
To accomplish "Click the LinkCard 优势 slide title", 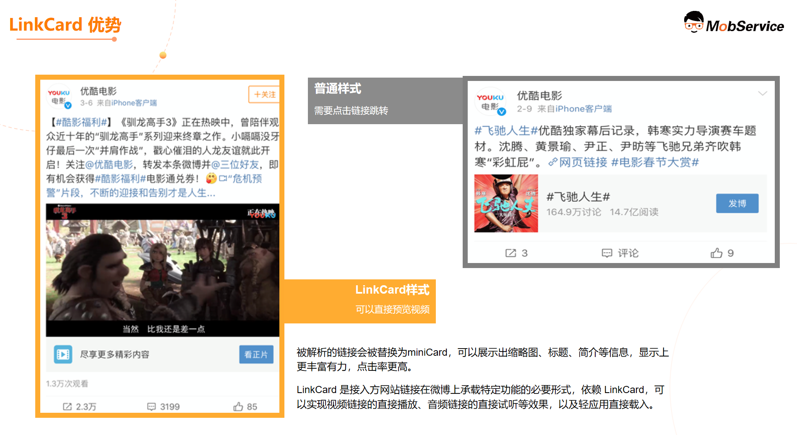I will [x=65, y=25].
